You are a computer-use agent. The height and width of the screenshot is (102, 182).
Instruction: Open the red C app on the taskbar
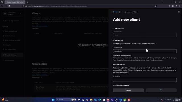click(129, 100)
